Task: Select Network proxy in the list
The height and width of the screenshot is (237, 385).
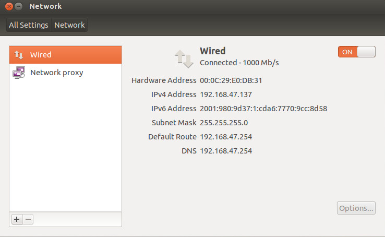Action: click(66, 73)
